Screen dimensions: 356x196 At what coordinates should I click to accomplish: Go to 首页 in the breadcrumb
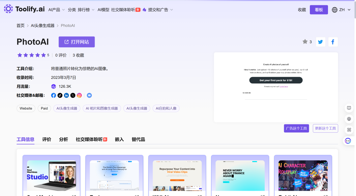click(x=20, y=25)
